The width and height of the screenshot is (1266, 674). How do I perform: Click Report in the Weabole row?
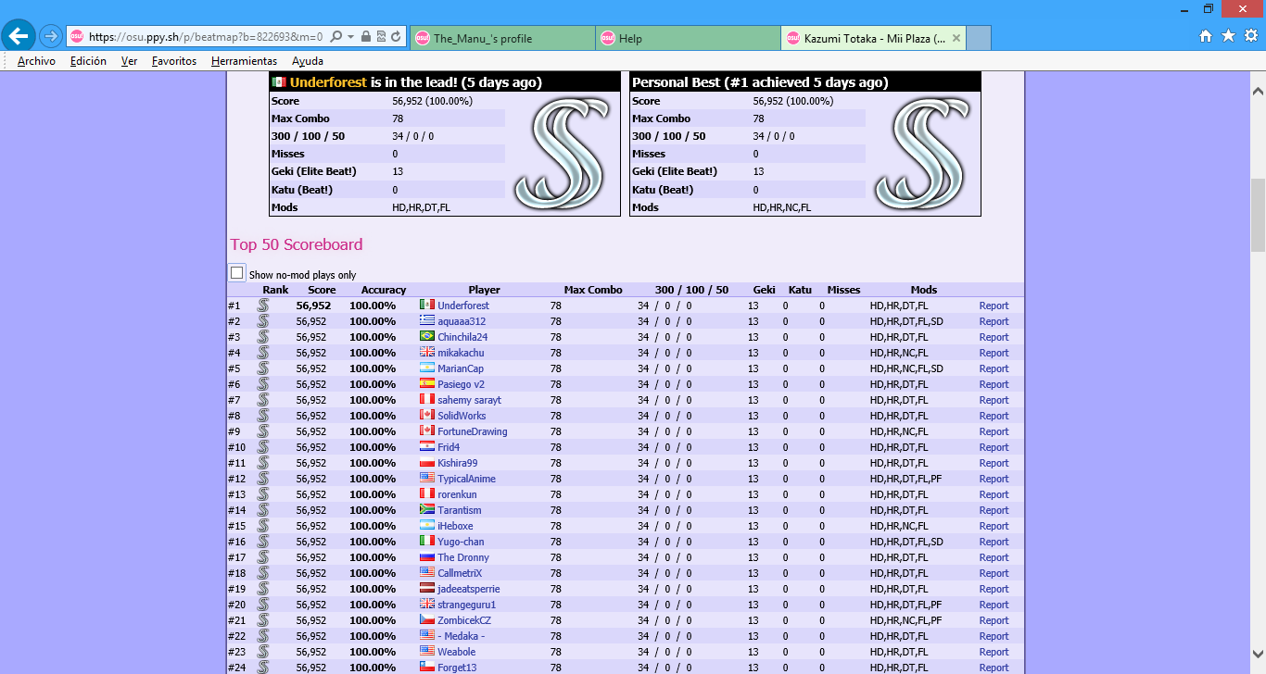994,652
